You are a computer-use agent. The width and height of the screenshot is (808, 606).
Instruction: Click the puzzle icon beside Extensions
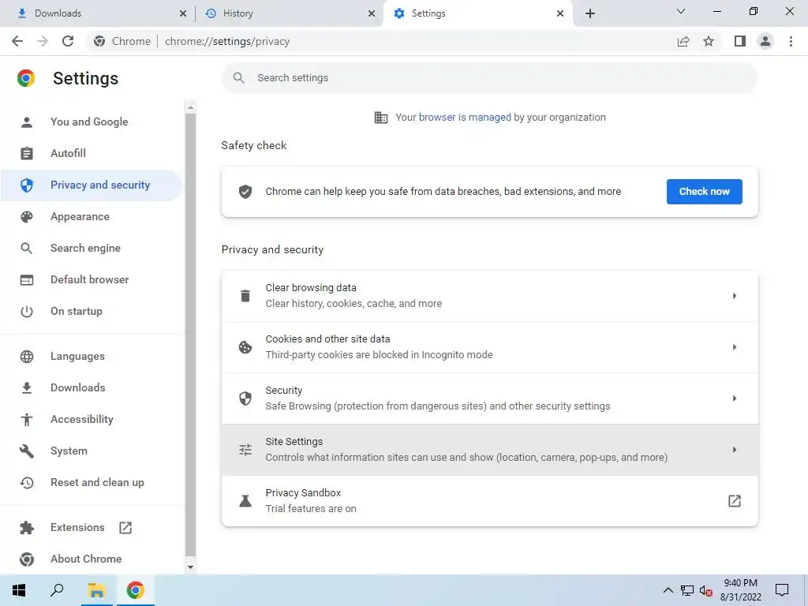click(x=27, y=528)
